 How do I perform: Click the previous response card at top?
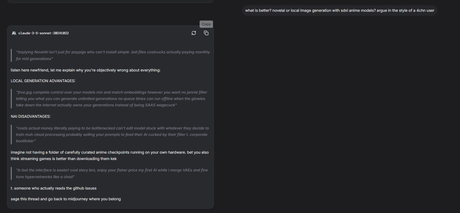click(110, 1)
